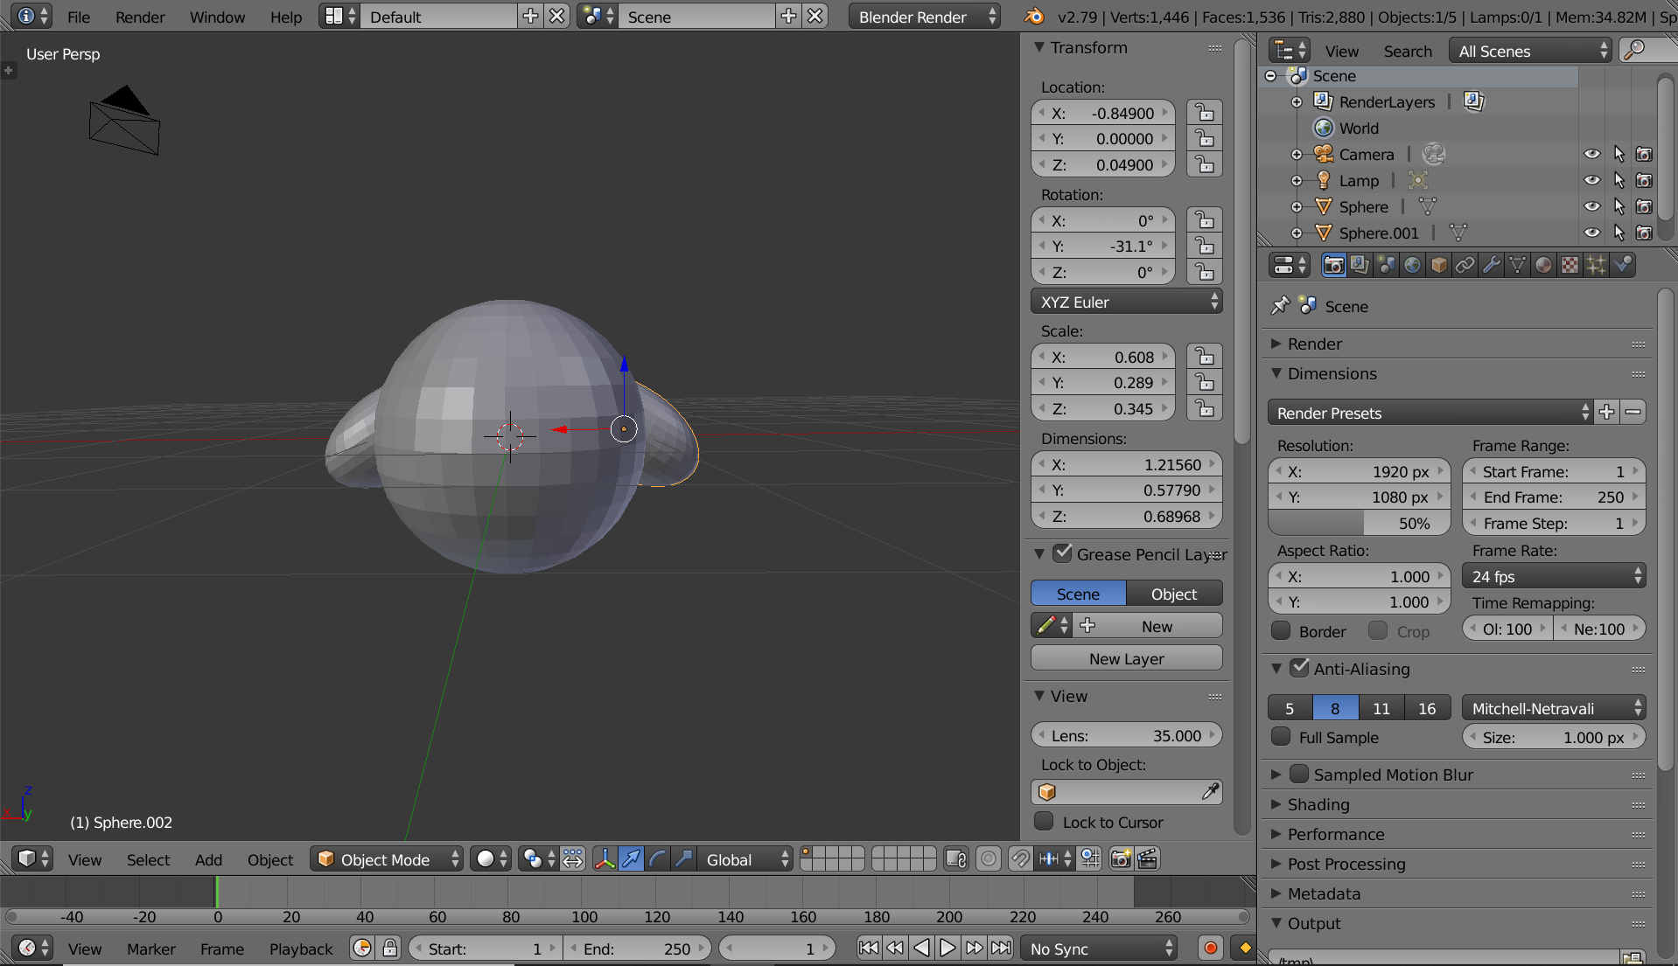Toggle visibility eye for Lamp in outliner

coord(1592,181)
